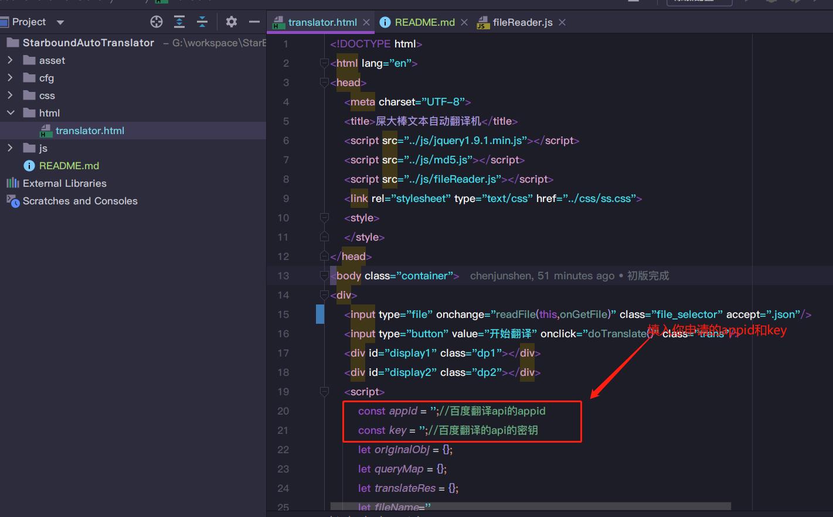Screen dimensions: 833x517
Task: Fold the script tag at line 19
Action: 324,392
